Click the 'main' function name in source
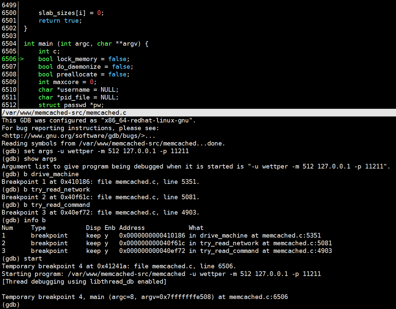This screenshot has width=396, height=309. pyautogui.click(x=46, y=44)
